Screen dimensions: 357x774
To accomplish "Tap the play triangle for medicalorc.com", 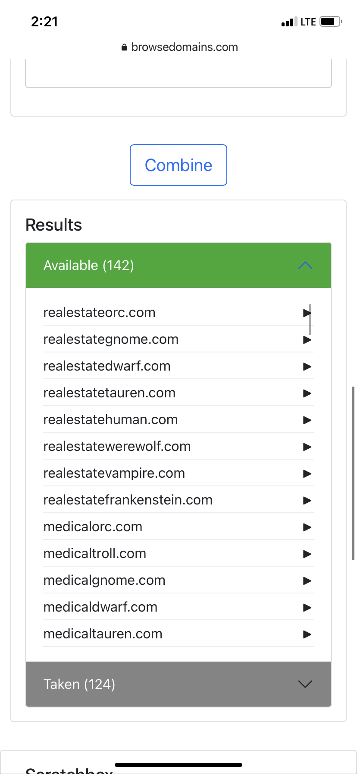I will (x=307, y=527).
